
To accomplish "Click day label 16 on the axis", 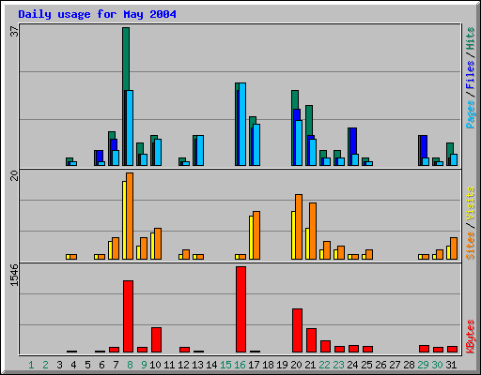I will coord(240,365).
